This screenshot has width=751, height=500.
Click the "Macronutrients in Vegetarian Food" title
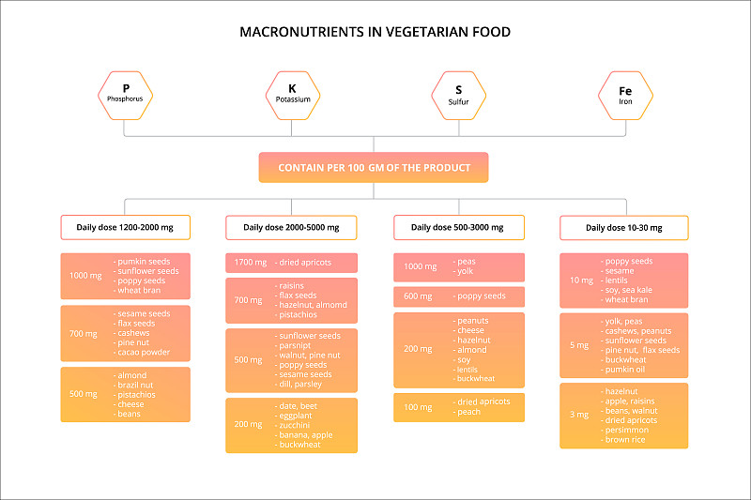tap(375, 32)
